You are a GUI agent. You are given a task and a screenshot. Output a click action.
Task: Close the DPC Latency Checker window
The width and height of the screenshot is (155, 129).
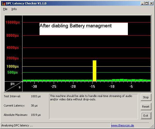pos(151,3)
